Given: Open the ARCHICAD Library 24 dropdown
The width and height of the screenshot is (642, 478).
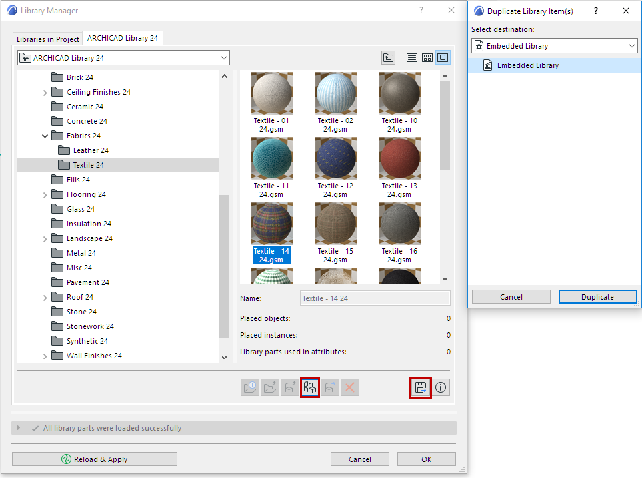Looking at the screenshot, I should [123, 58].
